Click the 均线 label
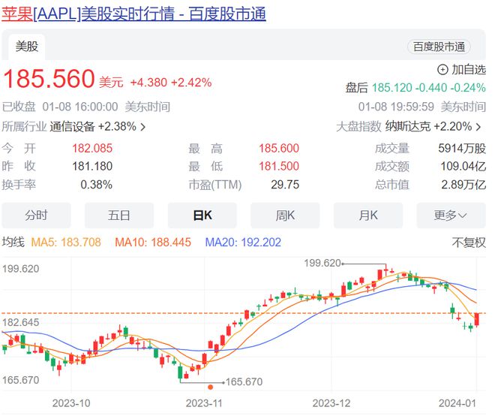This screenshot has width=495, height=416. tap(13, 243)
